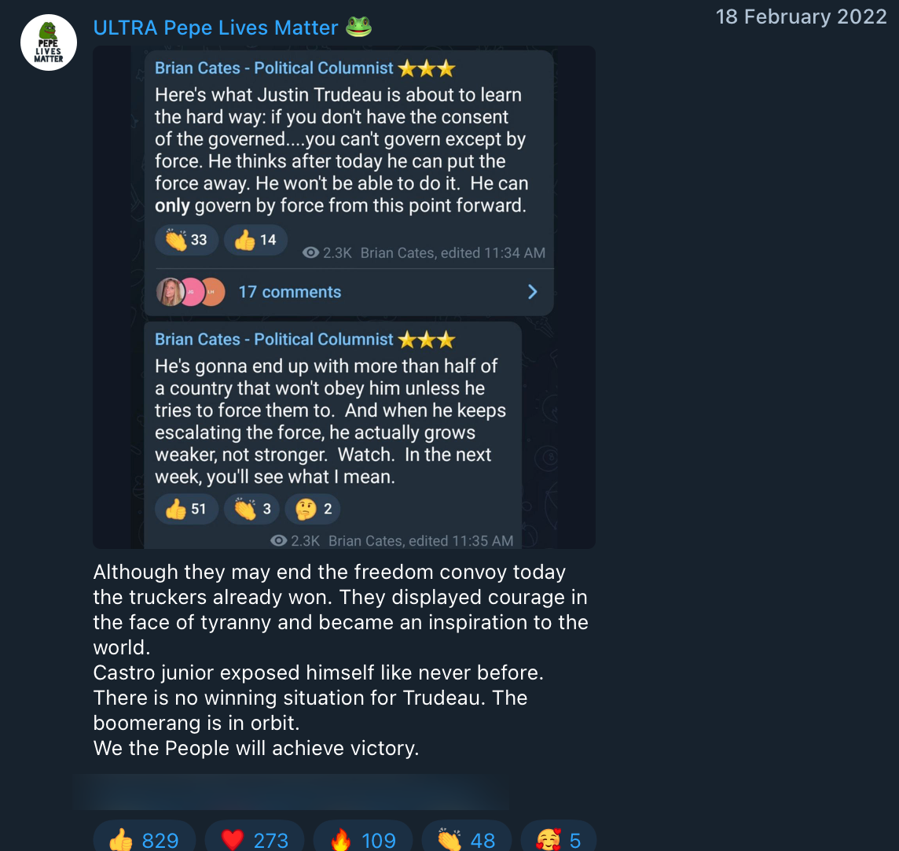
Task: Click the thinking face reaction showing 2
Action: click(313, 509)
